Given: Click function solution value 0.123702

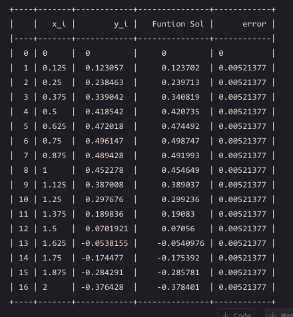Looking at the screenshot, I should tap(180, 68).
